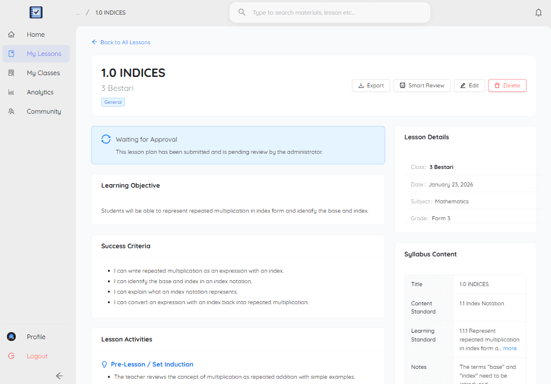Click the magnifier icon in the search bar
551x384 pixels.
[242, 12]
